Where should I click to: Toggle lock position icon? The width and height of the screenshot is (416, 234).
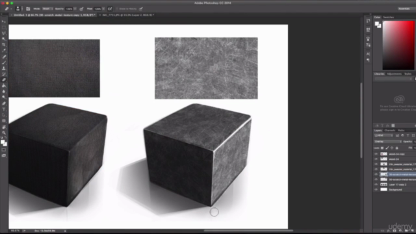[x=392, y=148]
